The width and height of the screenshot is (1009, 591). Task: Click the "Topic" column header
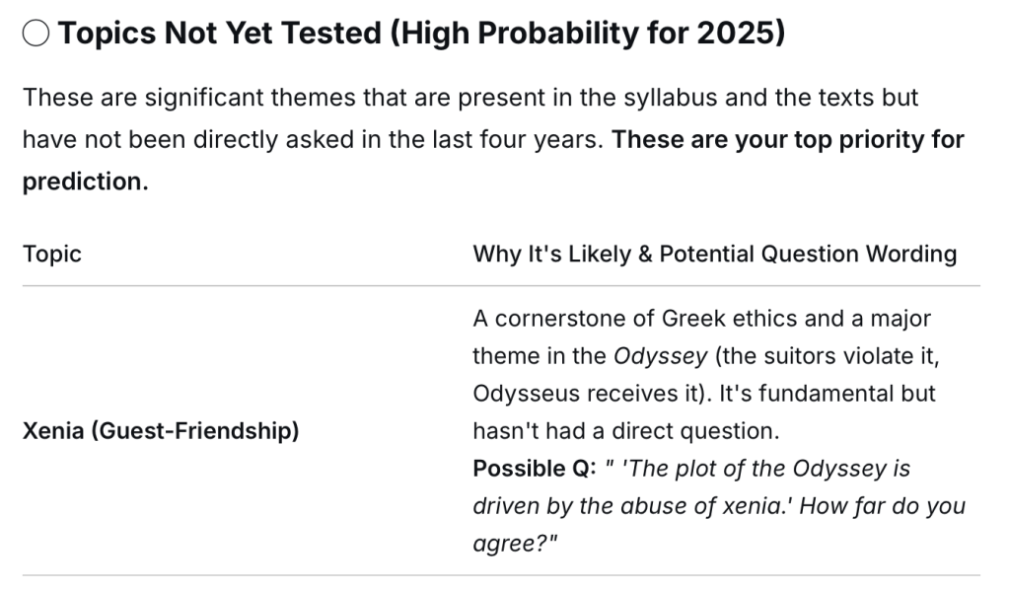tap(51, 255)
